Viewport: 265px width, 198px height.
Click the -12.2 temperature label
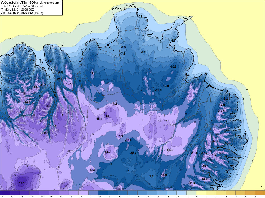coord(224,98)
